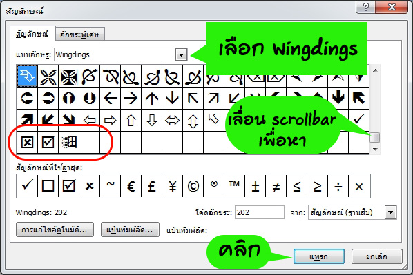Pick the white four-petal ornament symbol
Viewport: 413px width, 275px height.
48,77
